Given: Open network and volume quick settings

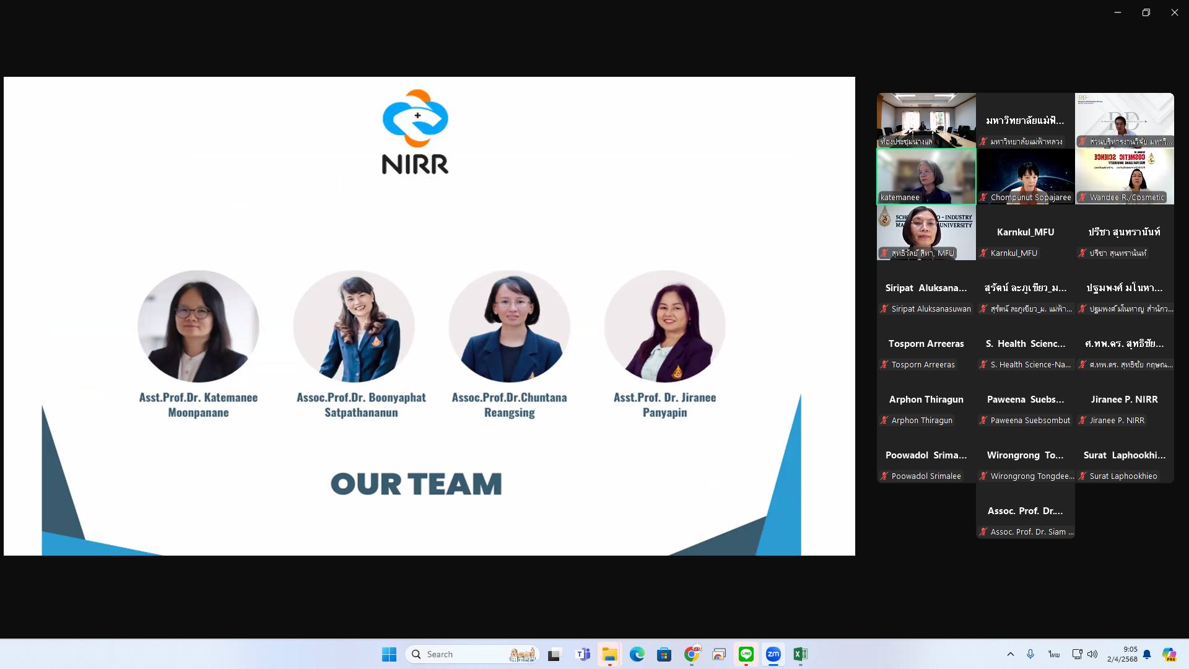Looking at the screenshot, I should (x=1084, y=654).
